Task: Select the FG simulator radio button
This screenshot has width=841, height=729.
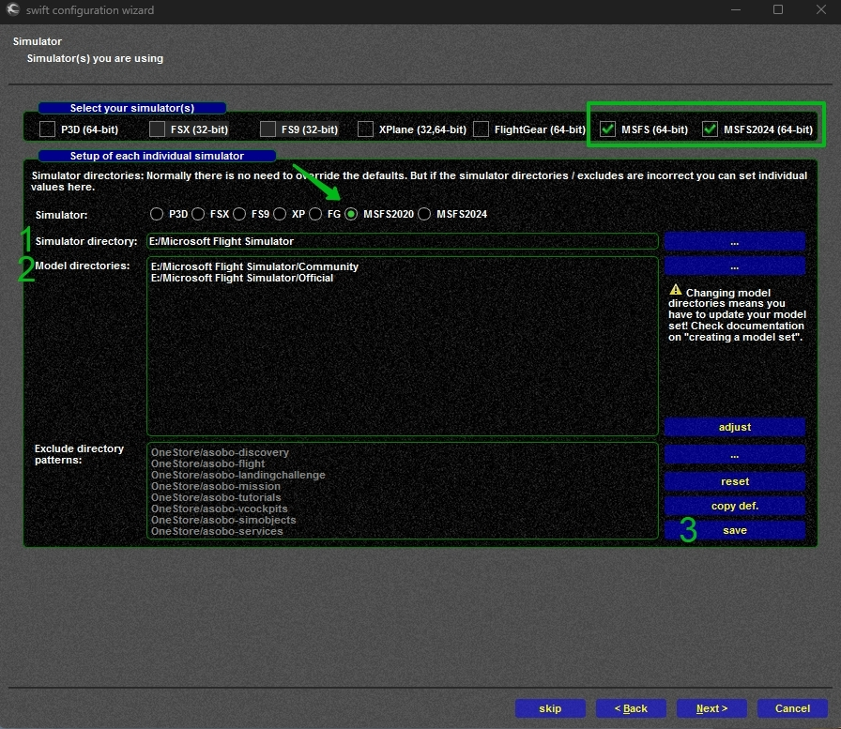Action: coord(315,214)
